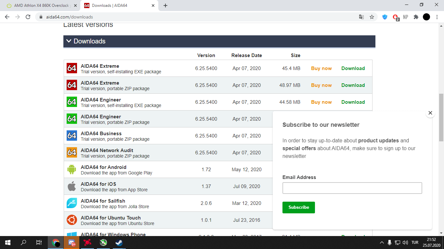The height and width of the screenshot is (249, 444).
Task: Collapse the Downloads section chevron
Action: tap(69, 41)
